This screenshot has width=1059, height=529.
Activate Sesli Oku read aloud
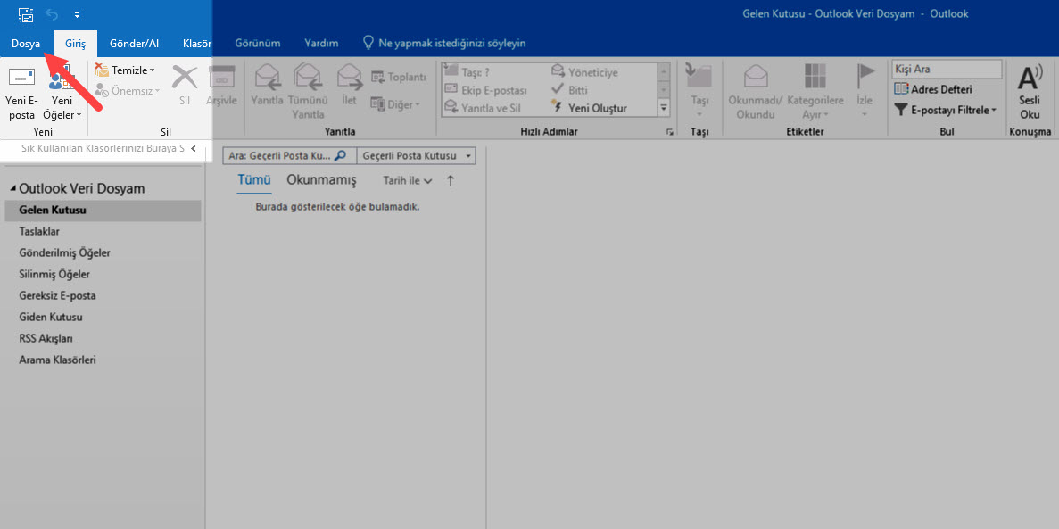point(1030,89)
